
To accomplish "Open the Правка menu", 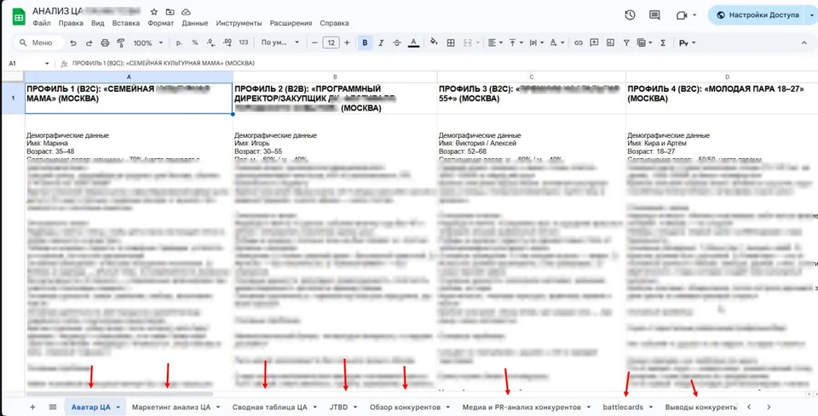I will (71, 24).
